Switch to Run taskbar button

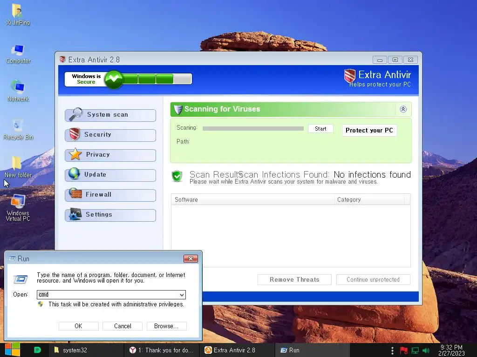[x=312, y=350]
